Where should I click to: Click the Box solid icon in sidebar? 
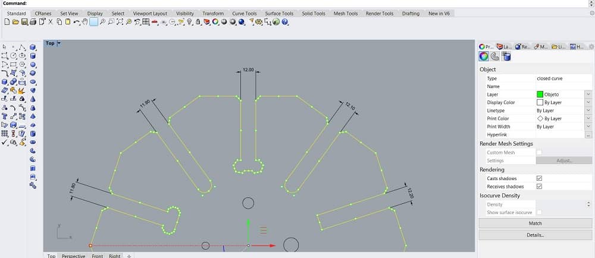coord(33,47)
